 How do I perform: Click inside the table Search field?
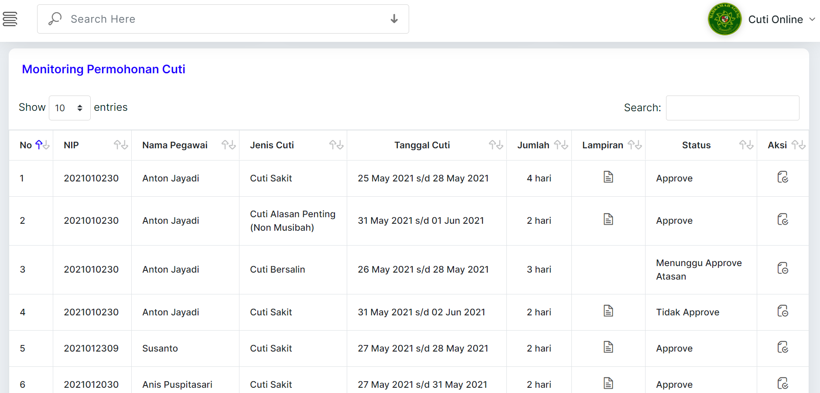(732, 108)
